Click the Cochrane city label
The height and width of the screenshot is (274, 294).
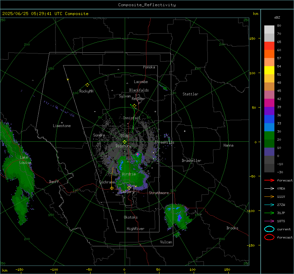107,182
